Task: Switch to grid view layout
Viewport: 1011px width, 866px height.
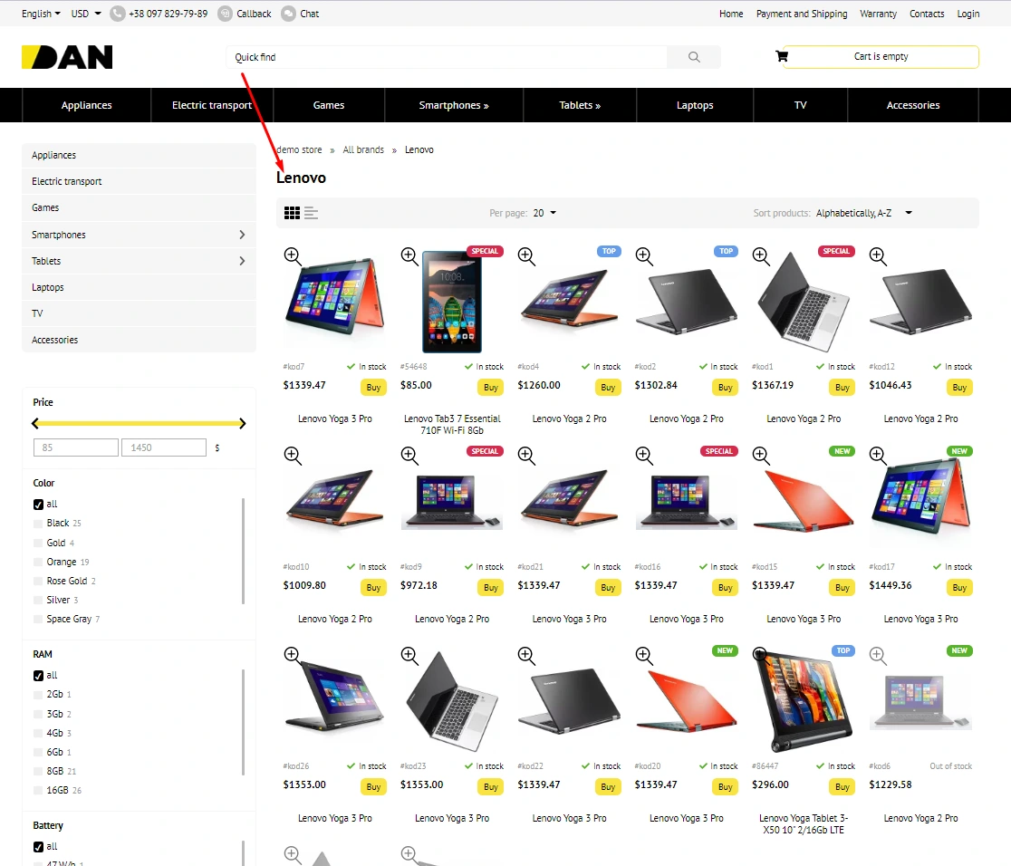Action: 290,212
